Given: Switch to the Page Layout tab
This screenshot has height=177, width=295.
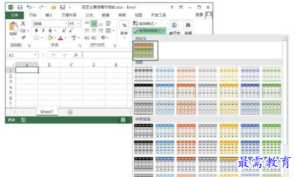Looking at the screenshot, I should coord(69,15).
